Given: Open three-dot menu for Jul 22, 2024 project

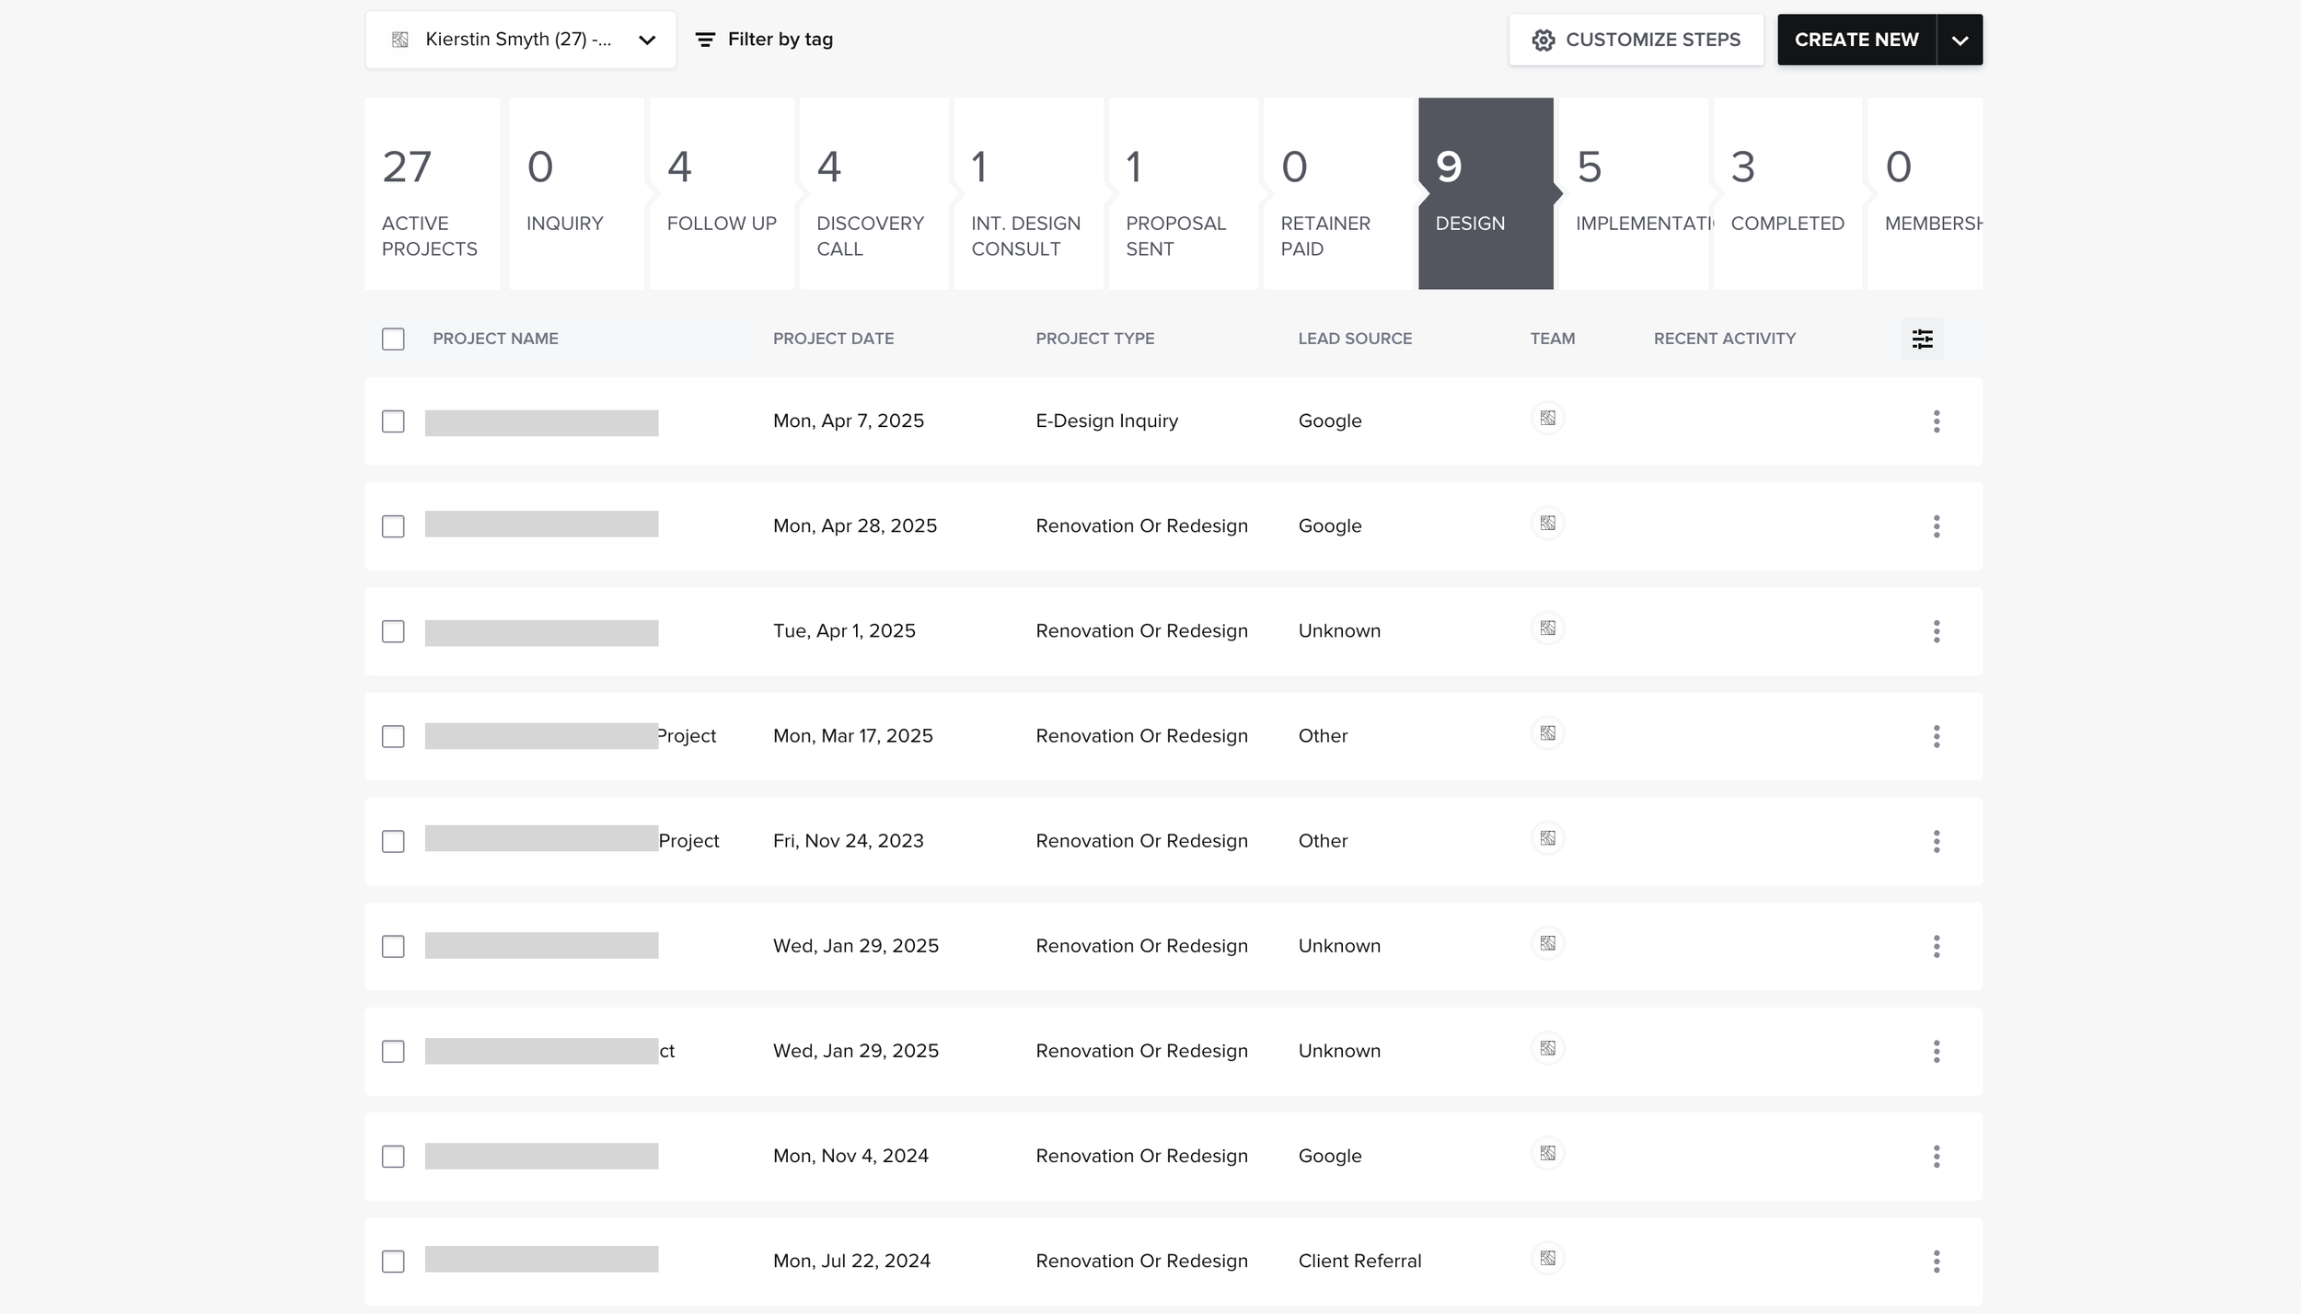Looking at the screenshot, I should point(1936,1261).
